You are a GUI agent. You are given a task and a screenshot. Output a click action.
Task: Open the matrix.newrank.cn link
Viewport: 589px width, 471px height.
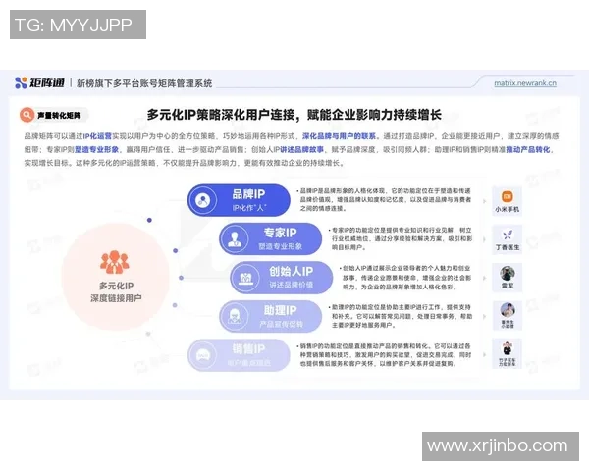click(x=525, y=83)
